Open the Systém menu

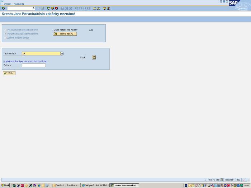[8, 4]
